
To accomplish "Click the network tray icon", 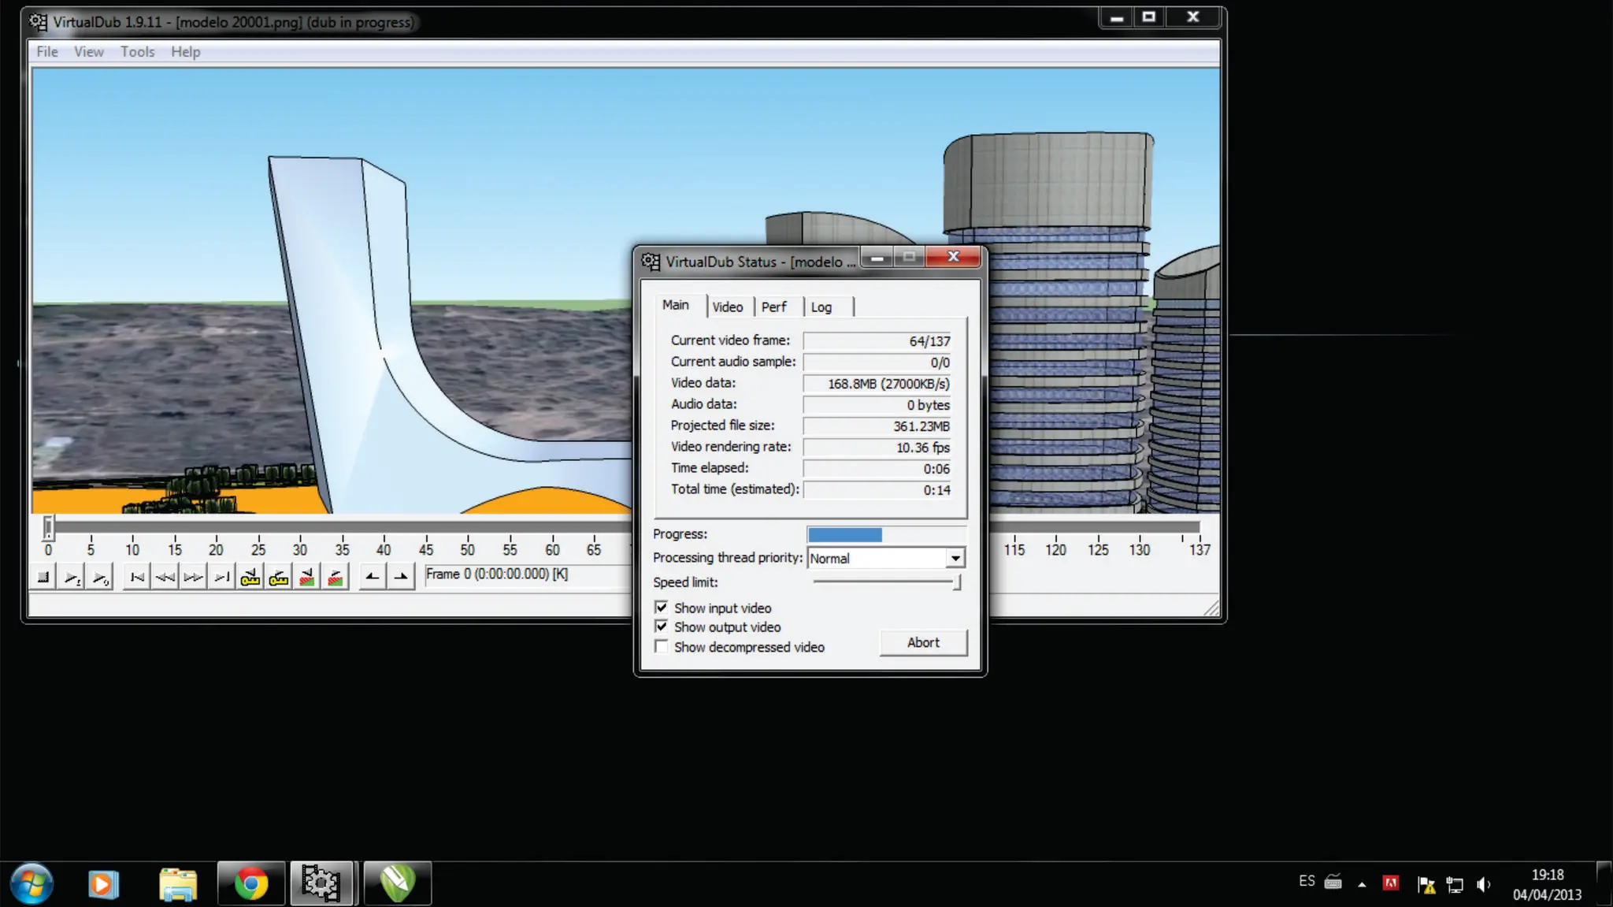I will (x=1455, y=885).
